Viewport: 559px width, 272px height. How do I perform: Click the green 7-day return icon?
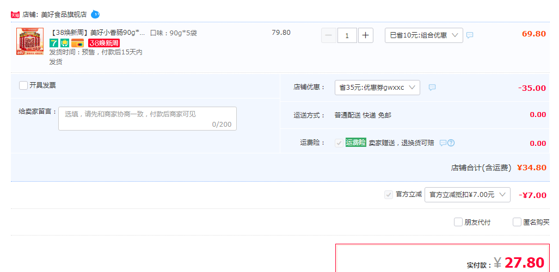(53, 43)
